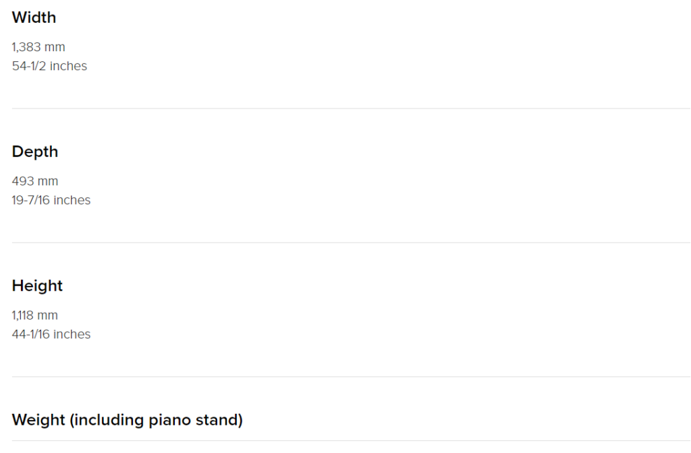Viewport: 691px width, 453px height.
Task: Click the Depth heading
Action: (x=35, y=152)
